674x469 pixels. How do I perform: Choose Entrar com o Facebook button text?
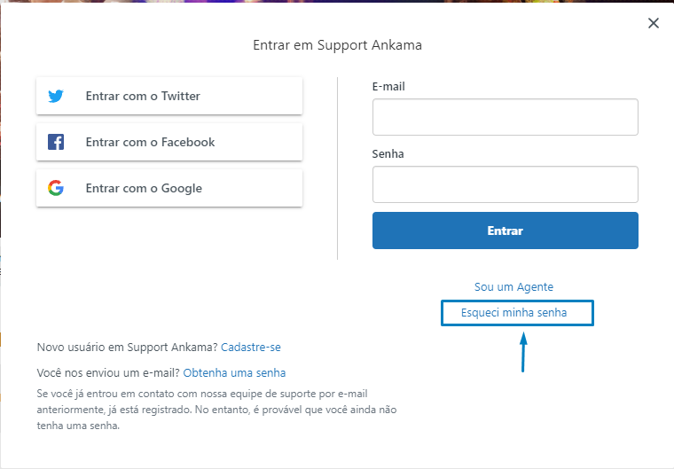pyautogui.click(x=150, y=142)
